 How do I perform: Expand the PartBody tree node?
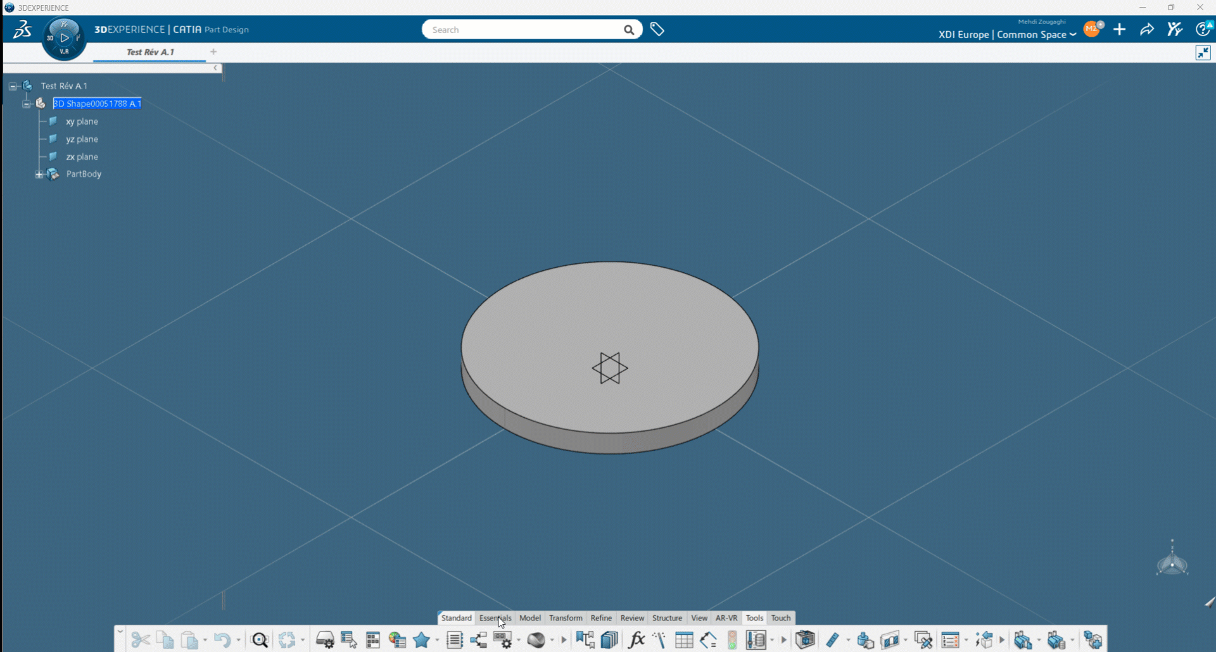(39, 175)
